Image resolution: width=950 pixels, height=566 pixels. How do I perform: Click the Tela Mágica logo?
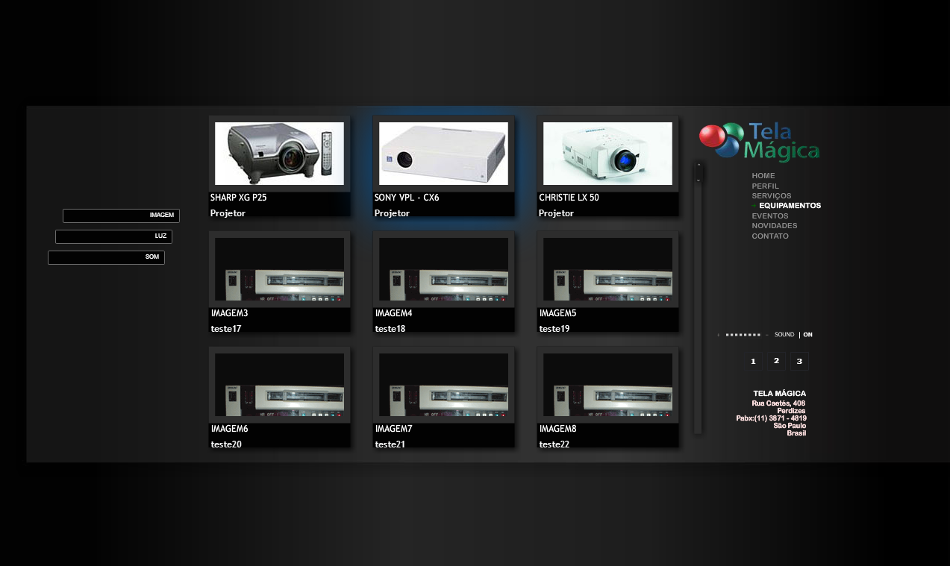point(759,141)
